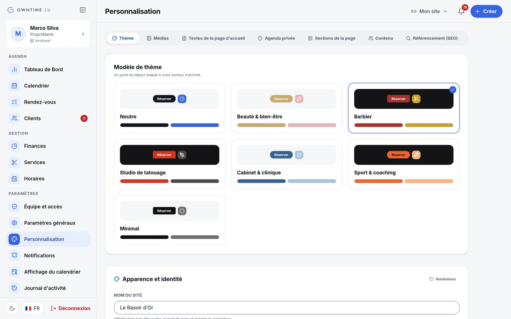Select the Sport & coaching theme template
The image size is (511, 319).
point(404,164)
